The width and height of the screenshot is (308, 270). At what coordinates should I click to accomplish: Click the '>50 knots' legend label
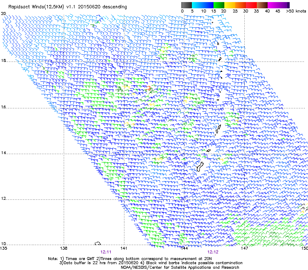coord(296,11)
